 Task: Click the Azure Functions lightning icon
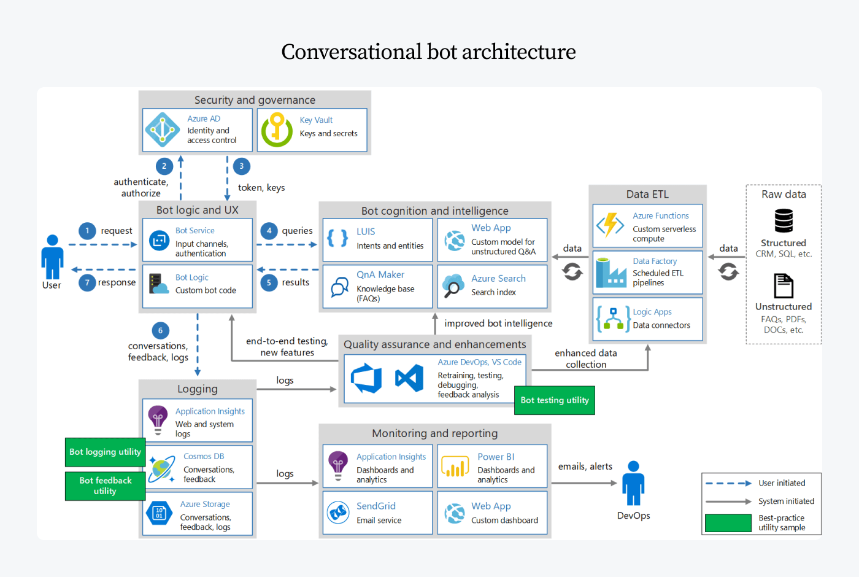click(610, 225)
